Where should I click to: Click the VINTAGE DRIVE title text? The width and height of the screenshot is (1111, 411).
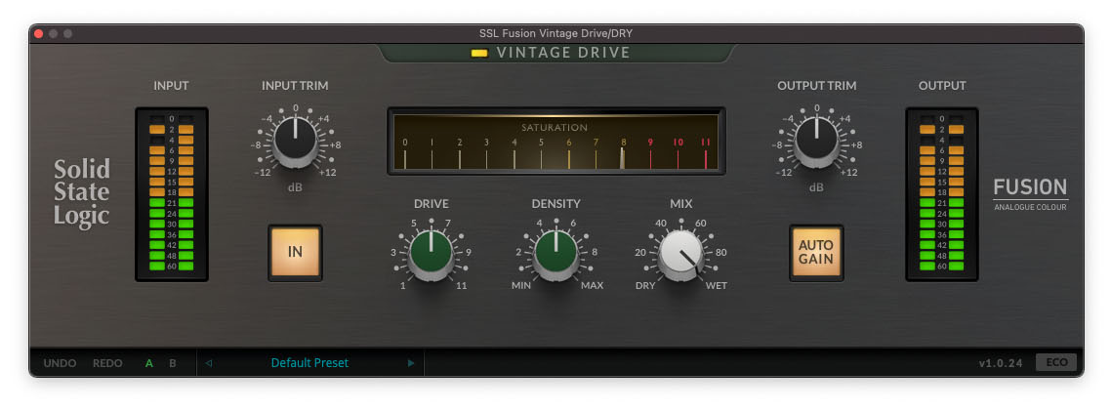(x=563, y=53)
